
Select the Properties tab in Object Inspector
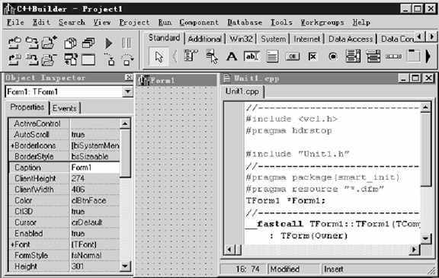(x=27, y=107)
